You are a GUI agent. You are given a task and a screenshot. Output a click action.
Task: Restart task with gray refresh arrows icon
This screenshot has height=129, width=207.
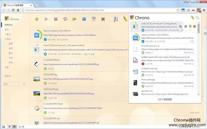pyautogui.click(x=65, y=19)
